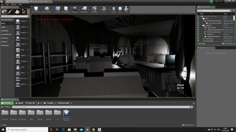This screenshot has width=236, height=132.
Task: Toggle visibility of FirstPersonCharacter
Action: click(x=198, y=21)
